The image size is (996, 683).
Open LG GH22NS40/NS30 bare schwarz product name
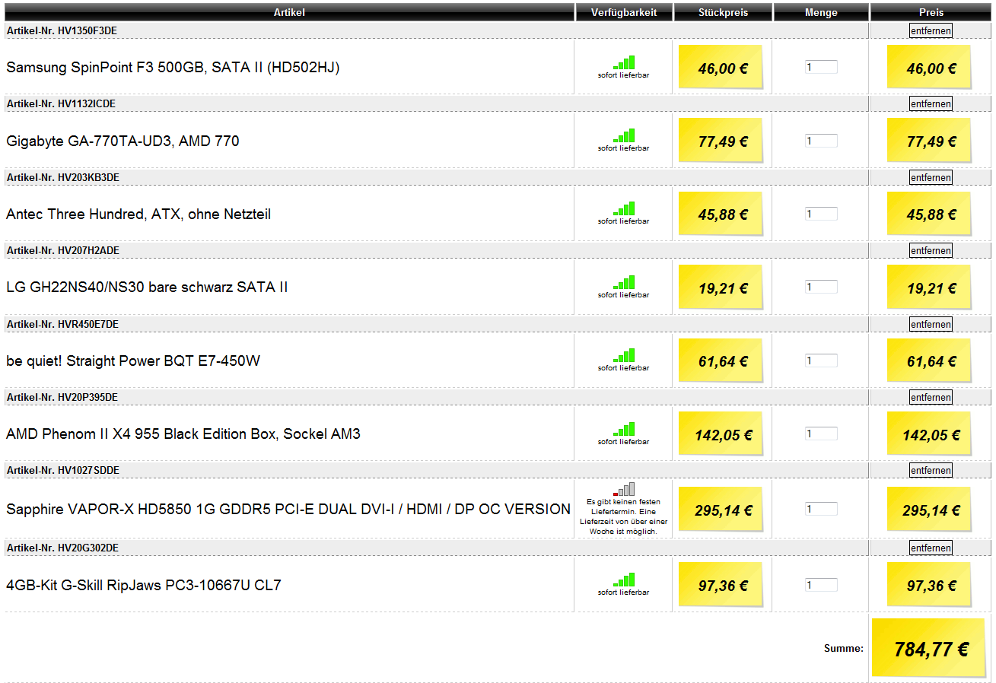(147, 287)
